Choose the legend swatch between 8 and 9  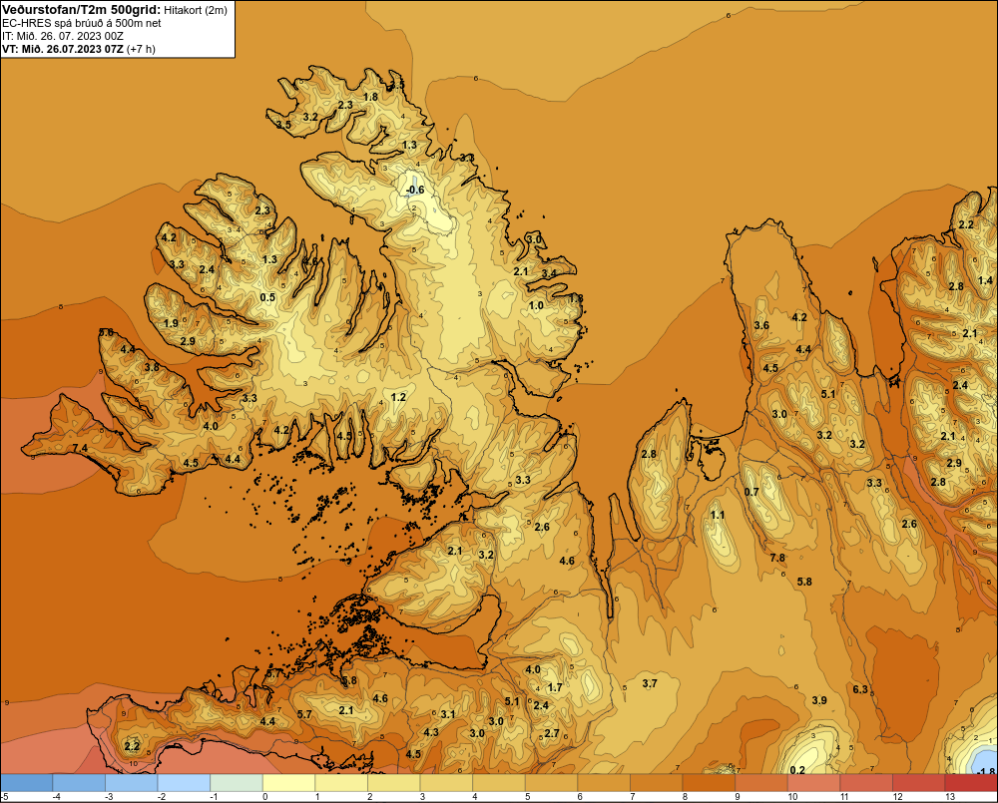pyautogui.click(x=709, y=782)
